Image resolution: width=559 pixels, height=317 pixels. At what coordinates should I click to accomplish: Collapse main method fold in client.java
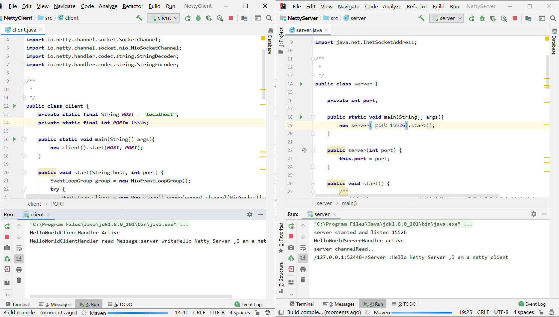24,139
